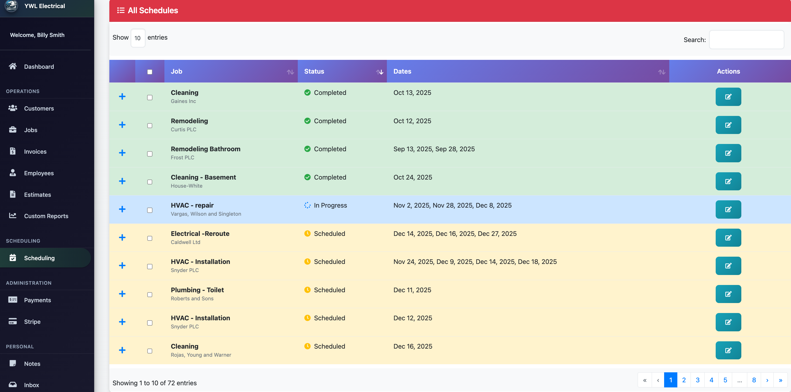Click the Customers people icon

point(13,108)
